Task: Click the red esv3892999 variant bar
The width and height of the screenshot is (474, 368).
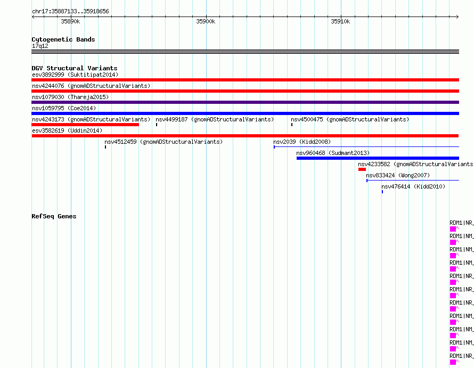Action: click(245, 80)
